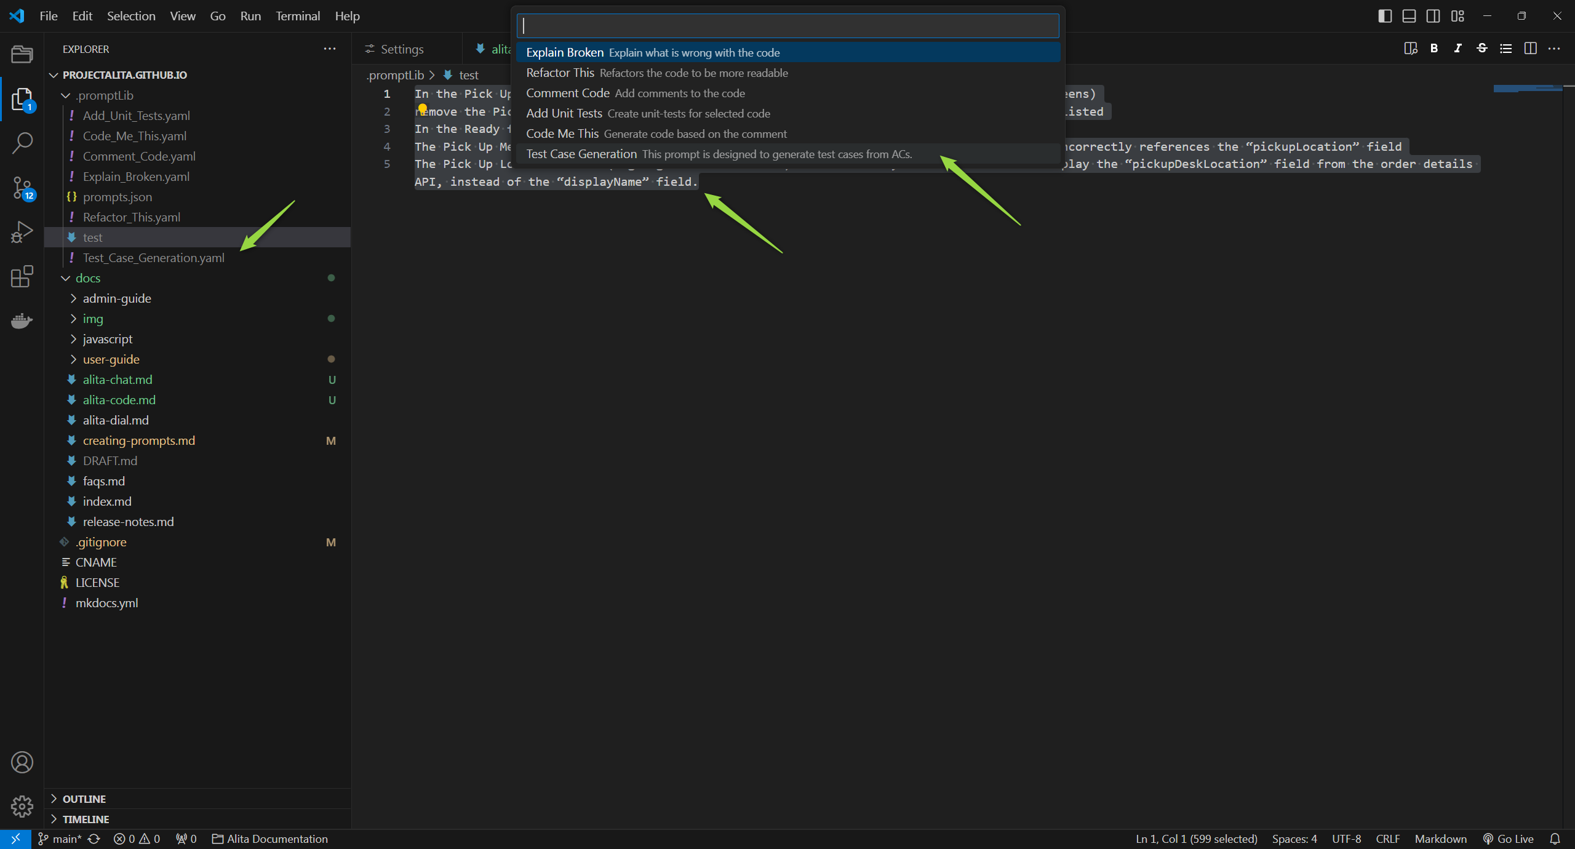Click Go Live in status bar
Viewport: 1575px width, 849px height.
pos(1508,839)
